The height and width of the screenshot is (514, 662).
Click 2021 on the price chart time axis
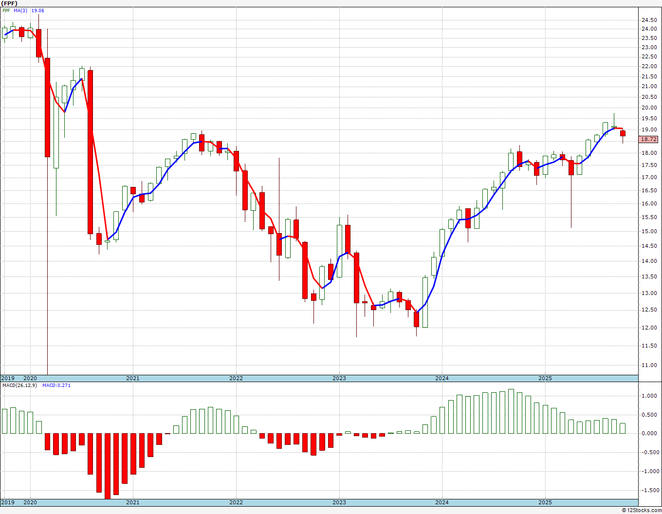[x=133, y=378]
